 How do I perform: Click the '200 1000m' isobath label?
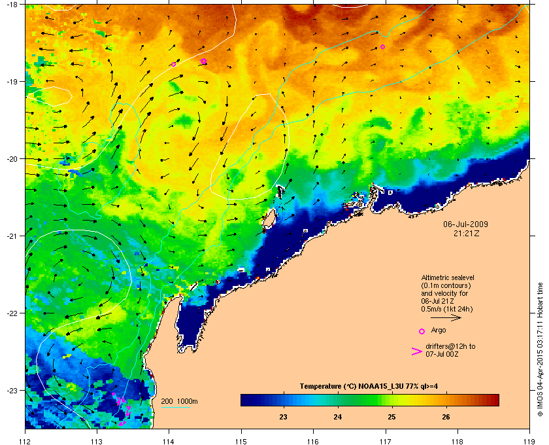click(179, 402)
